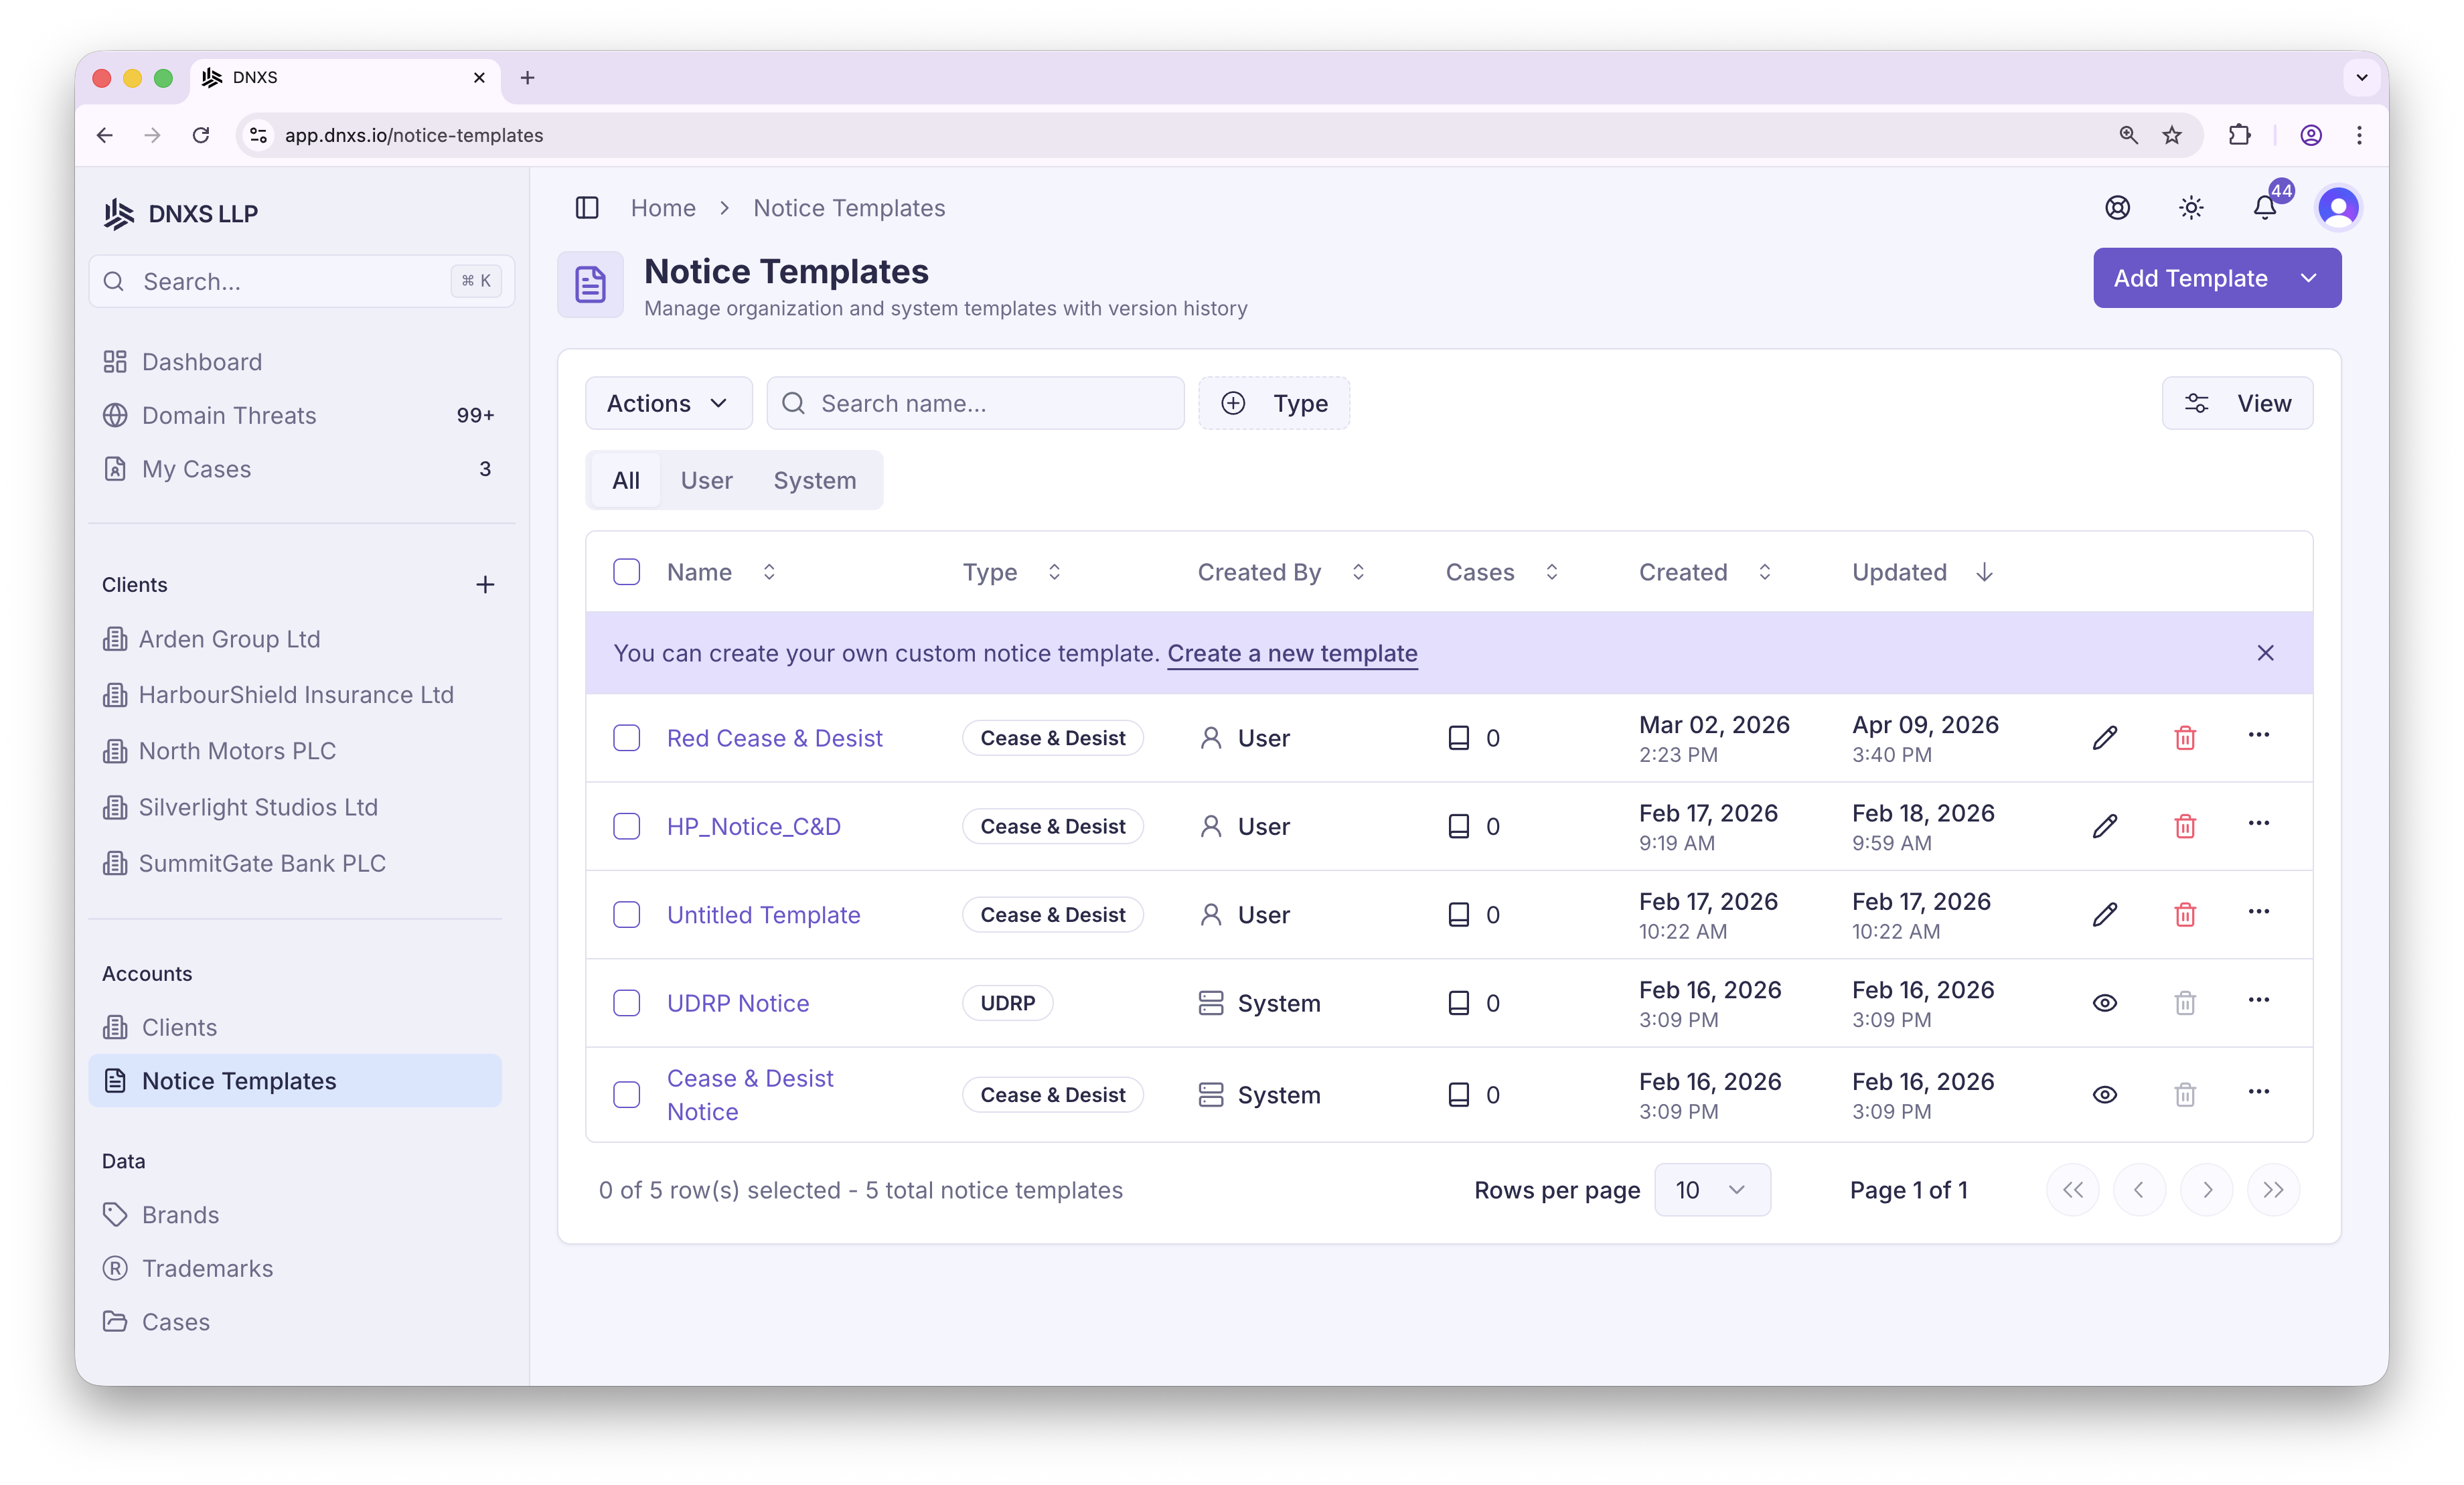
Task: Switch to the System tab
Action: (814, 481)
